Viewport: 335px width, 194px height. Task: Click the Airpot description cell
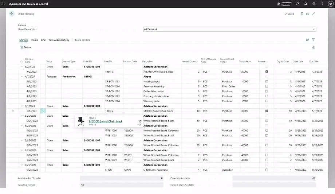[x=147, y=77]
